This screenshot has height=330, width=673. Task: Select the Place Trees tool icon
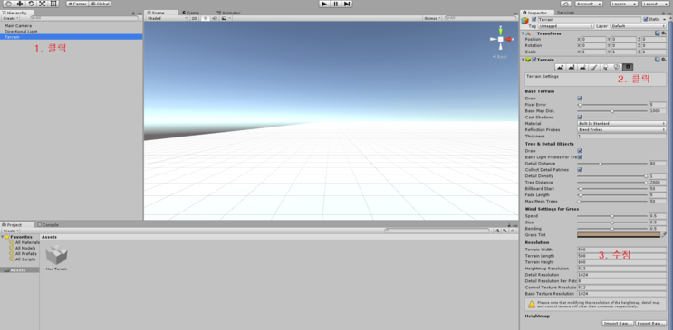point(605,67)
